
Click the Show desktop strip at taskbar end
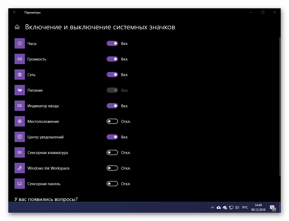tap(280, 207)
